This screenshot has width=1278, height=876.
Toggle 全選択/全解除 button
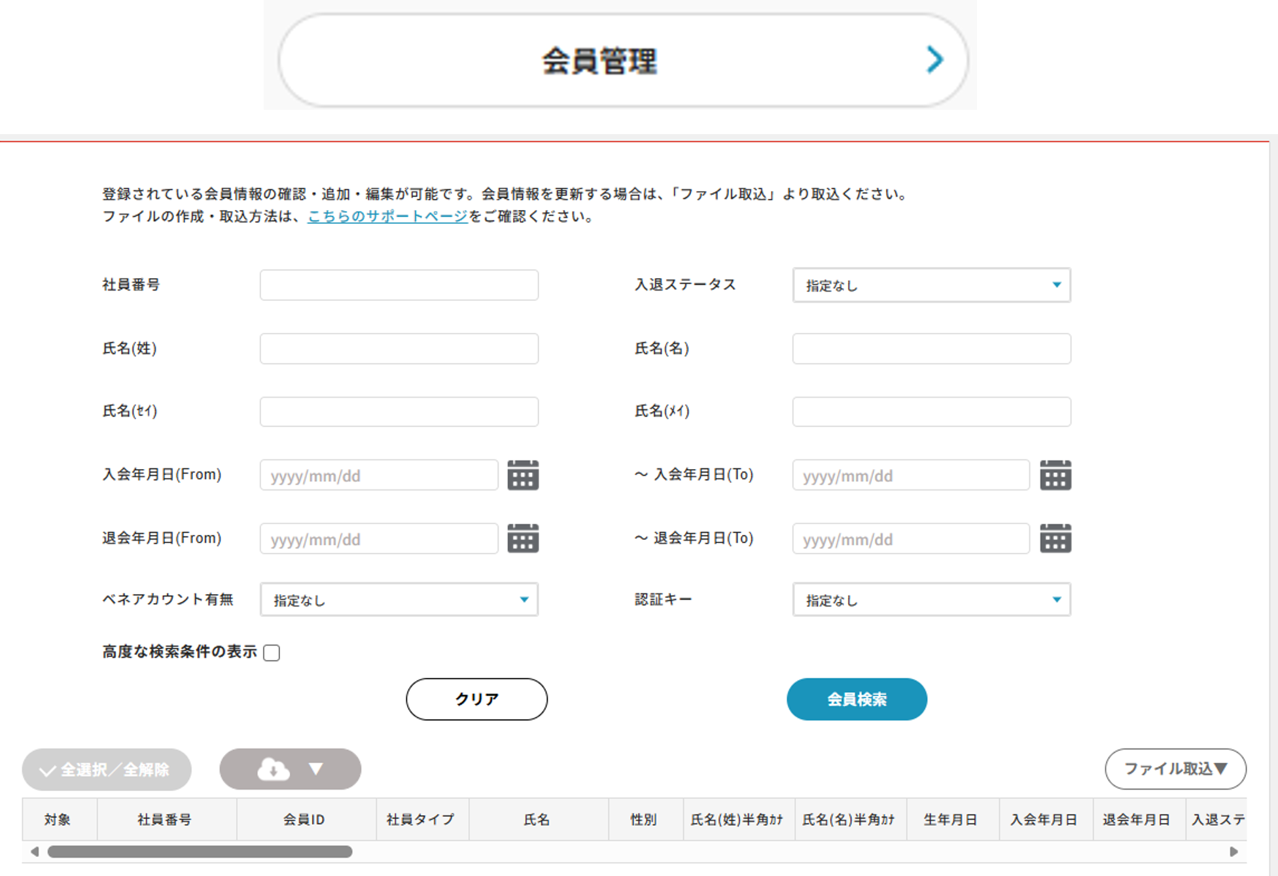[x=107, y=769]
